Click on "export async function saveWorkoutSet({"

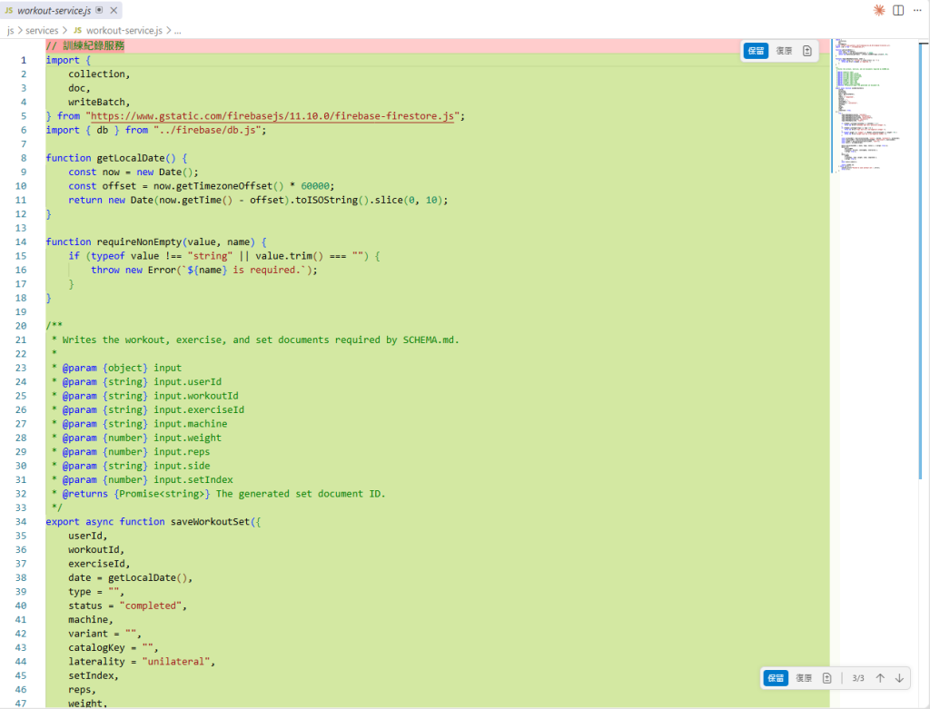(x=153, y=522)
